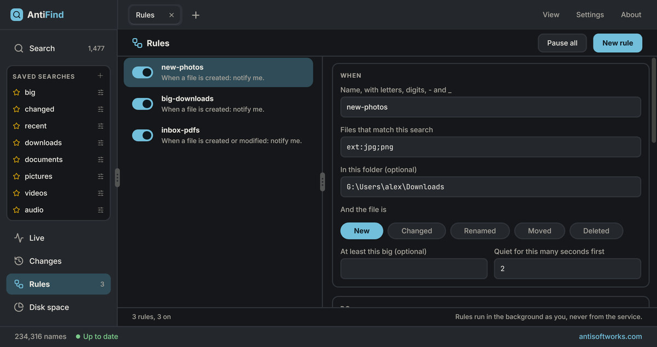657x347 pixels.
Task: Open Search in the sidebar
Action: click(59, 48)
